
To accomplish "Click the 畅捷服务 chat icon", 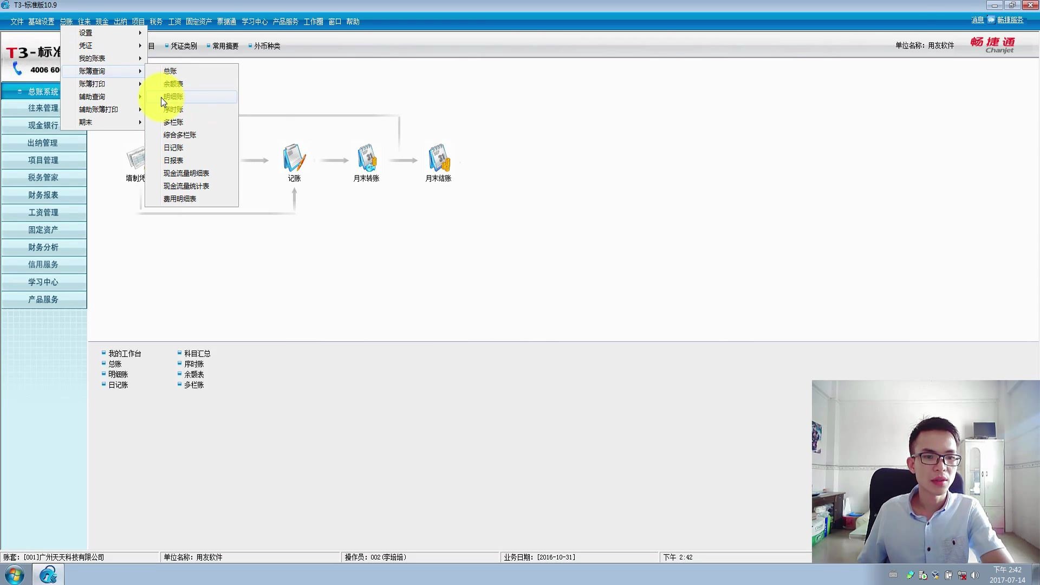I will [x=991, y=20].
